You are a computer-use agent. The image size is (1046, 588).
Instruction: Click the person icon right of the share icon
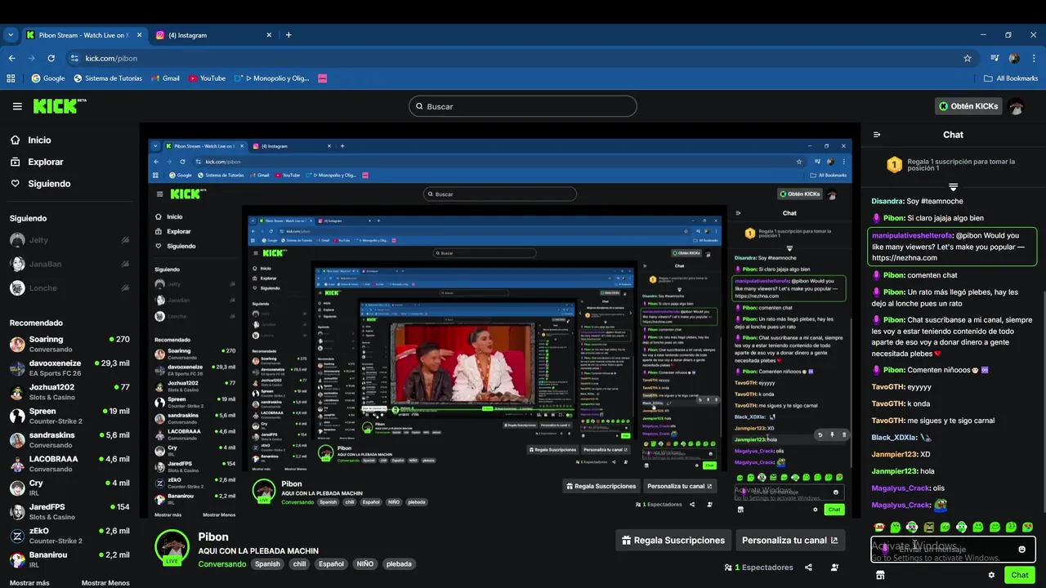[834, 568]
